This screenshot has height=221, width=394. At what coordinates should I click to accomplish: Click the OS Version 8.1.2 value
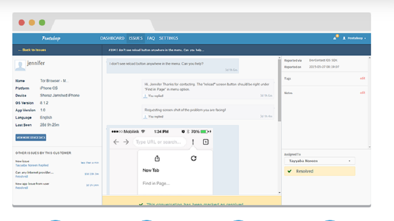tap(44, 103)
